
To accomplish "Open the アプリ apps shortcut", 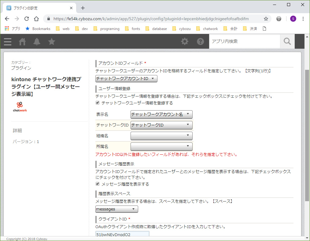I will [x=12, y=28].
